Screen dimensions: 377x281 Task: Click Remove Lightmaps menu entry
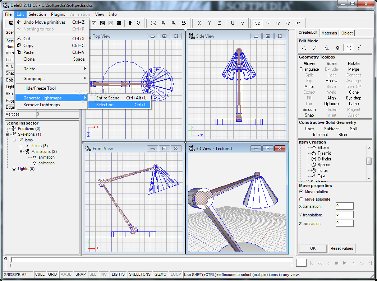tap(52, 105)
